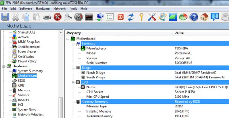Viewport: 229px width, 118px height.
Task: Click the tree panel scroll-up arrow
Action: pyautogui.click(x=61, y=32)
